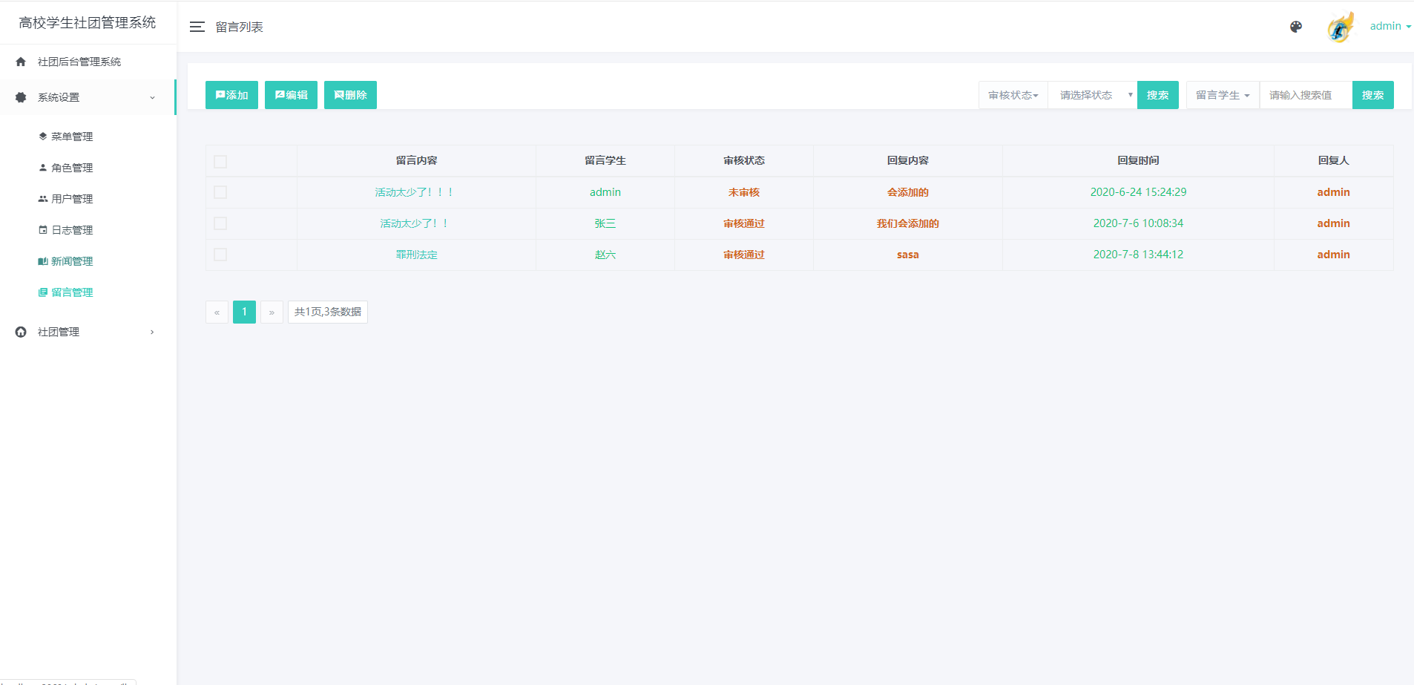Viewport: 1414px width, 685px height.
Task: Focus the 请输入搜索值 input field
Action: pos(1306,95)
